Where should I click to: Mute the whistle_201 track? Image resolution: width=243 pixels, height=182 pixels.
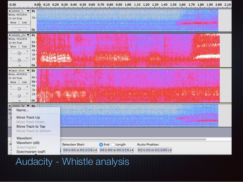coord(13,47)
